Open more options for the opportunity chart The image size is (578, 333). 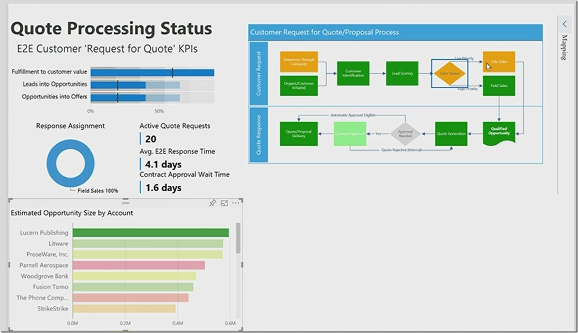pos(236,203)
